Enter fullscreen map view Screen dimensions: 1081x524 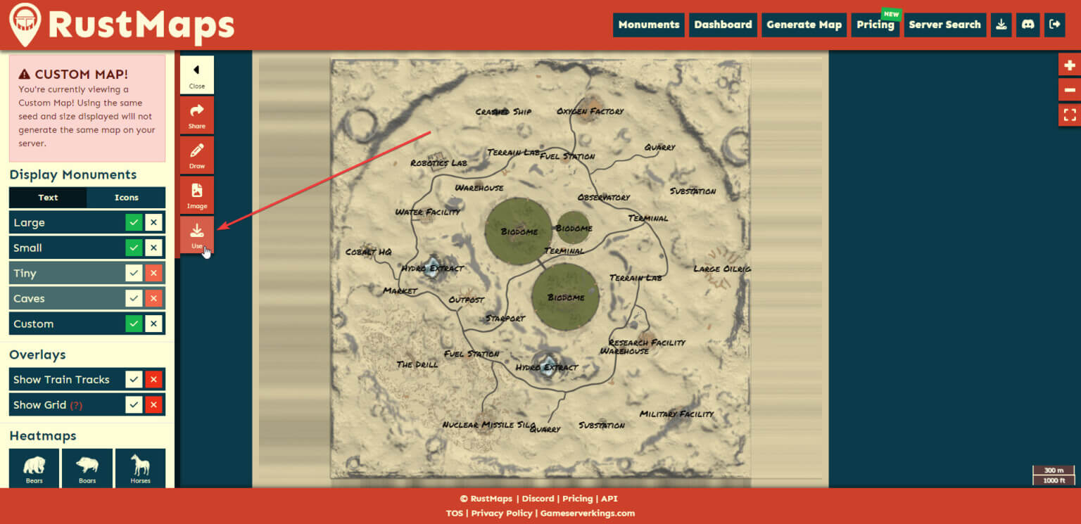1070,115
